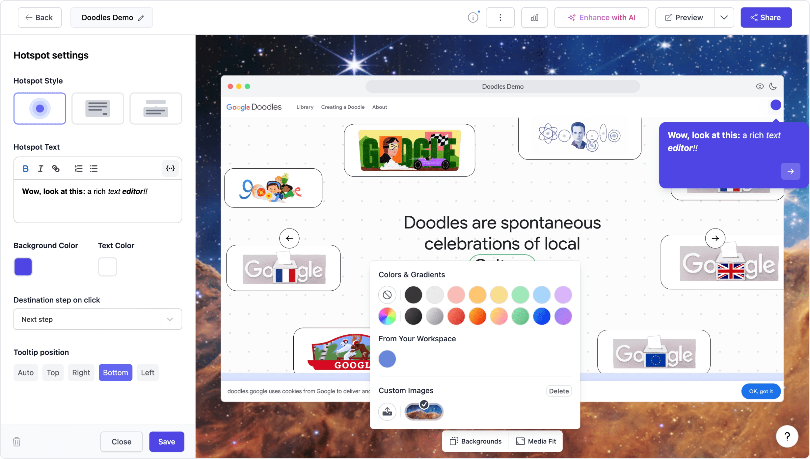Click the Google Doodles logo
This screenshot has width=810, height=459.
tap(254, 107)
